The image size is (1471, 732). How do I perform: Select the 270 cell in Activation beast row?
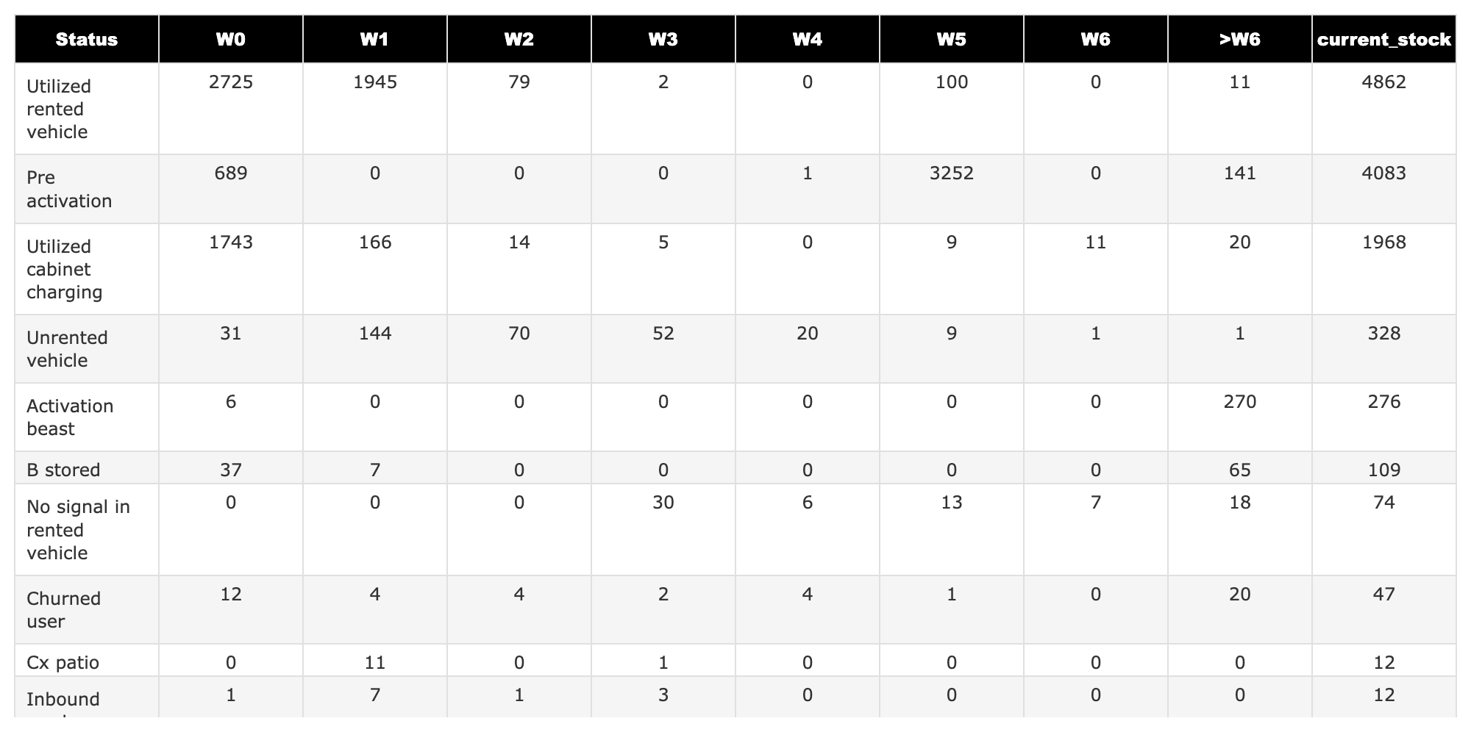(x=1239, y=402)
